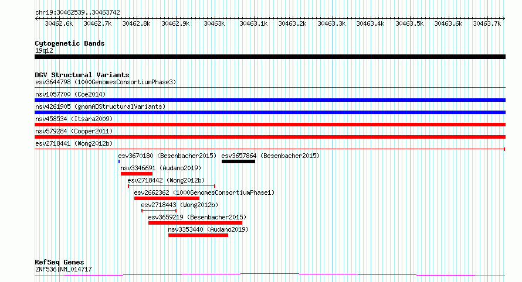Select the esv2718441 (Wong2012b) label

[x=74, y=143]
